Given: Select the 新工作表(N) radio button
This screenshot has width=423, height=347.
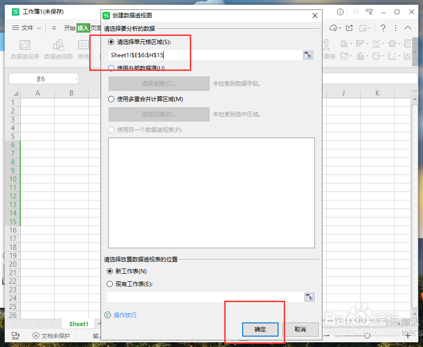Looking at the screenshot, I should (110, 271).
